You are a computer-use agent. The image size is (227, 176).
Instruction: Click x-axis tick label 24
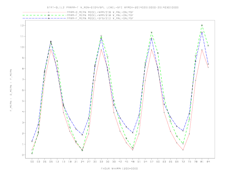pyautogui.click(x=82, y=162)
